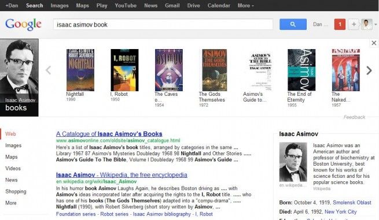Switch to Images in left sidebar
Image resolution: width=379 pixels, height=220 pixels.
click(x=13, y=146)
